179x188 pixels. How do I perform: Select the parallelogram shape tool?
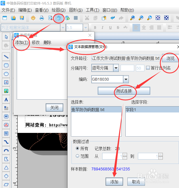pyautogui.click(x=6, y=184)
